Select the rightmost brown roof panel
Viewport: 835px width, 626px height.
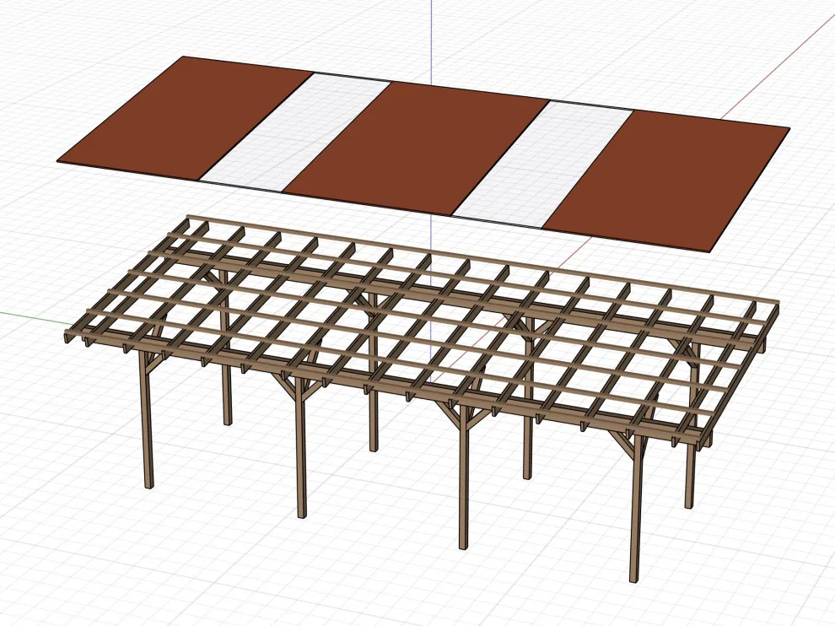(x=665, y=181)
